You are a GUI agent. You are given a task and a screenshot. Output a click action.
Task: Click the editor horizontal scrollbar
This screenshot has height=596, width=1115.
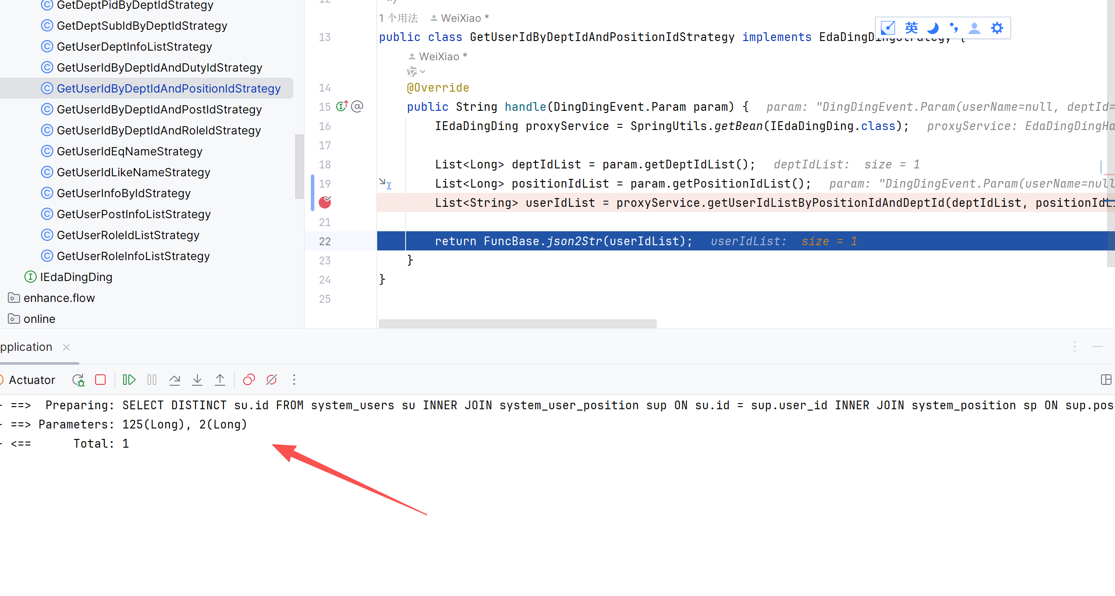(517, 323)
